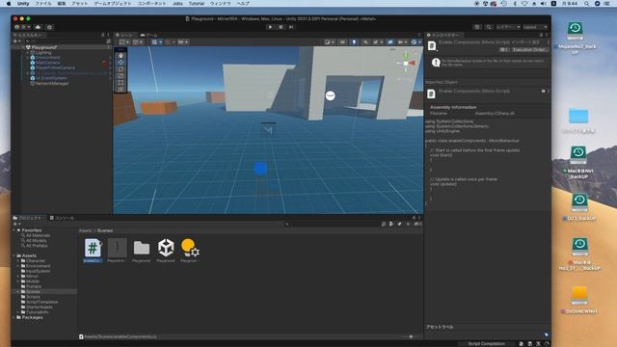
Task: Select UI_EventSystem in the hierarchy
Action: 51,78
